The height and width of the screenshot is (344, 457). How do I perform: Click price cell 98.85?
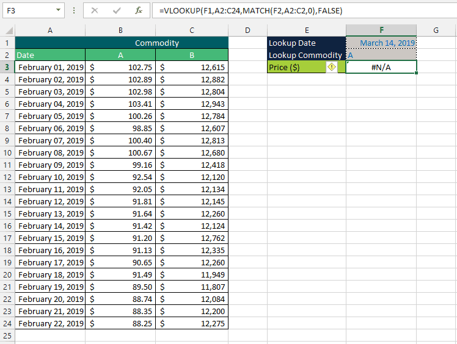[x=120, y=128]
